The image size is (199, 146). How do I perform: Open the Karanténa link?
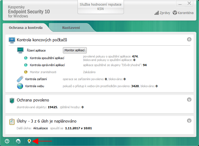click(185, 13)
